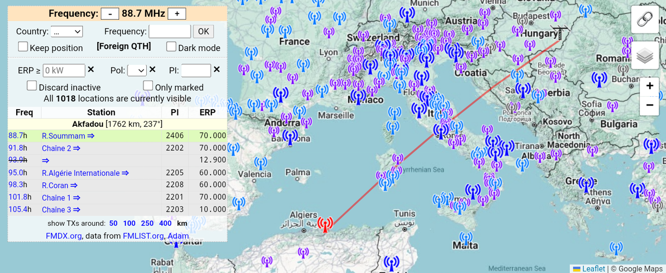666x273 pixels.
Task: Open the Pol polarization dropdown
Action: coord(137,70)
